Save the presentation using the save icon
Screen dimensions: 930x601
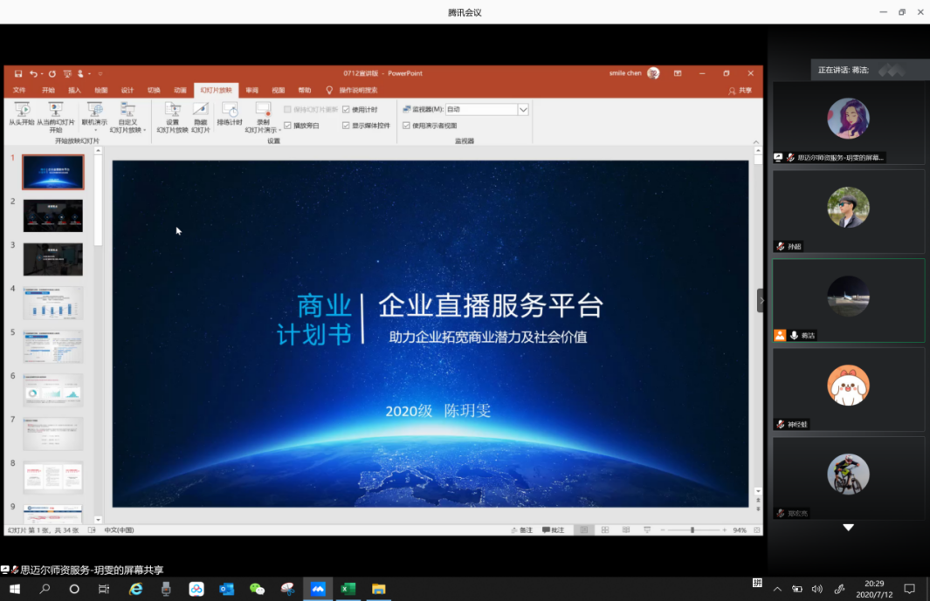point(18,74)
